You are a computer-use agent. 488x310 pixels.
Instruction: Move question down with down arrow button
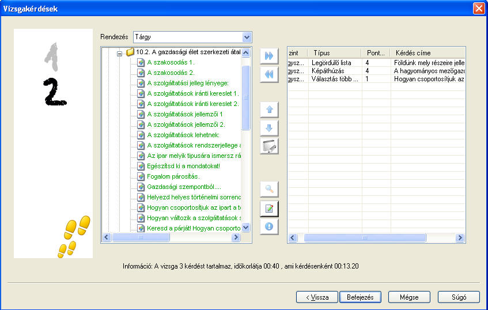coord(269,128)
